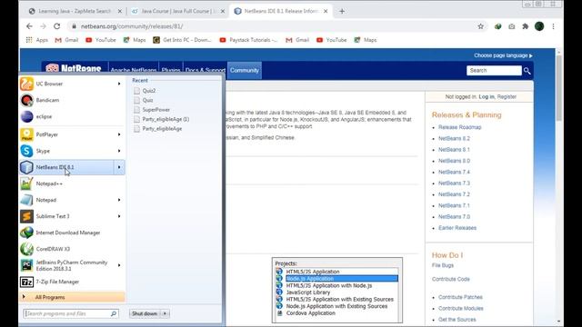Open the Contribute Patches link

(460, 297)
